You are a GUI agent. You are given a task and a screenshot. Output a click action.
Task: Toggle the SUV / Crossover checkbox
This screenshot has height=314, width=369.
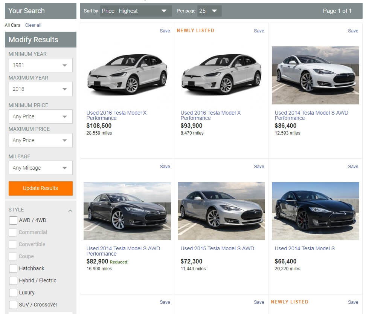(13, 305)
